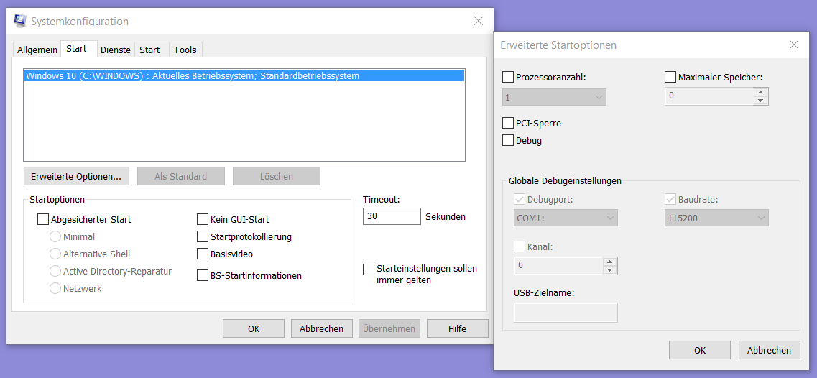
Task: Click the Als Standard button
Action: [181, 176]
